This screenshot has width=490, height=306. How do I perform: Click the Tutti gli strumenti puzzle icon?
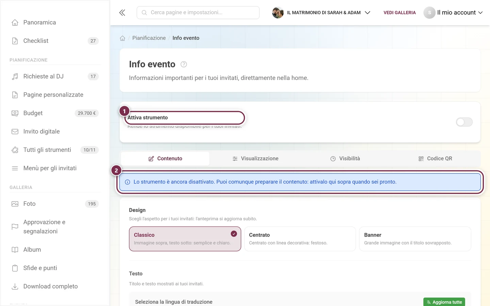(x=15, y=150)
